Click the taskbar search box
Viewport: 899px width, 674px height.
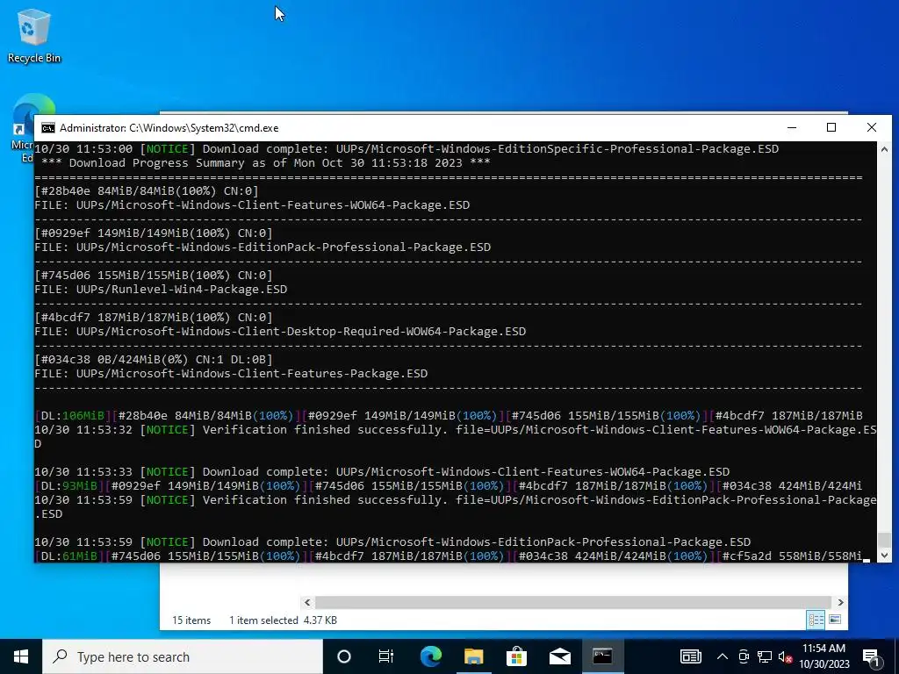(x=183, y=656)
